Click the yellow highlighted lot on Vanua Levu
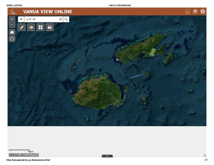The height and width of the screenshot is (165, 214). (153, 52)
